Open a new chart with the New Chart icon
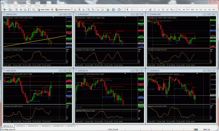 click(4, 9)
